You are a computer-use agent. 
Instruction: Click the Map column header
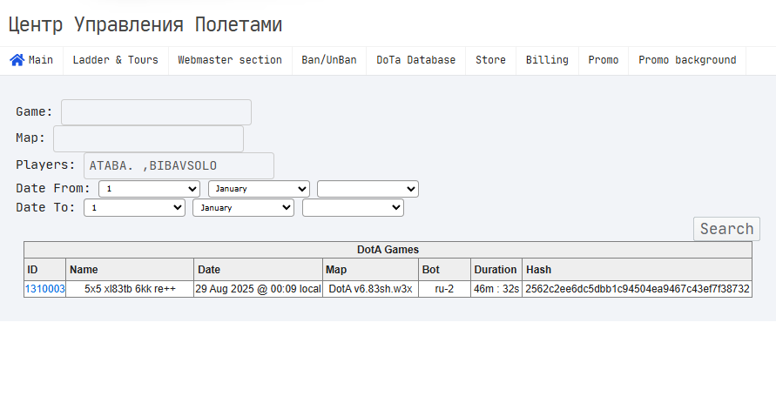(x=371, y=270)
